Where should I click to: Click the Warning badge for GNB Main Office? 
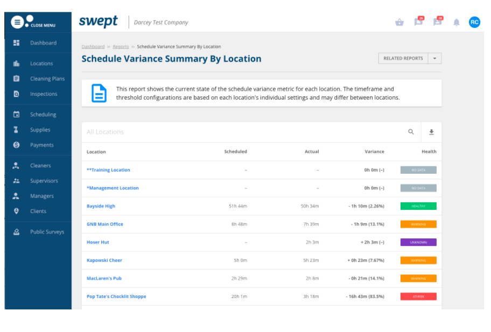[x=418, y=224]
